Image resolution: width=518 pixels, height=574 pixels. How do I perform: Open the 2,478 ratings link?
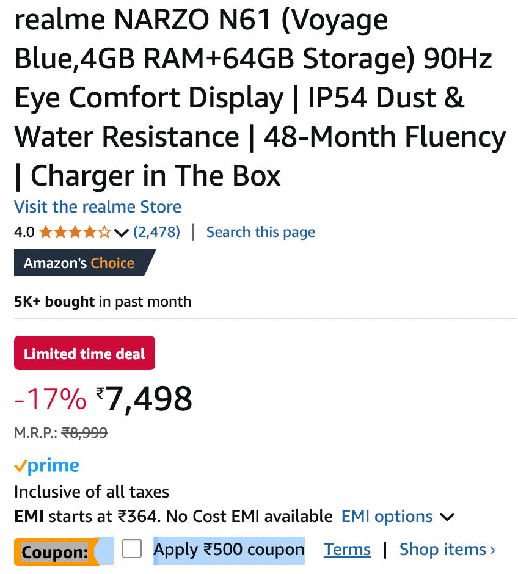156,232
